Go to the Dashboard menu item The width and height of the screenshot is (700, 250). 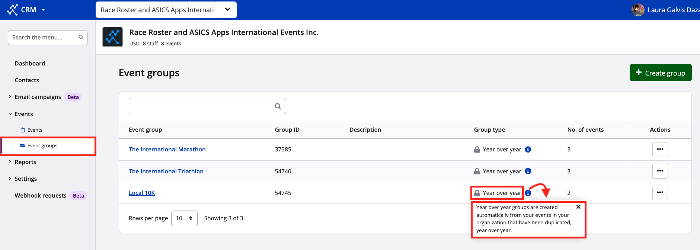30,63
